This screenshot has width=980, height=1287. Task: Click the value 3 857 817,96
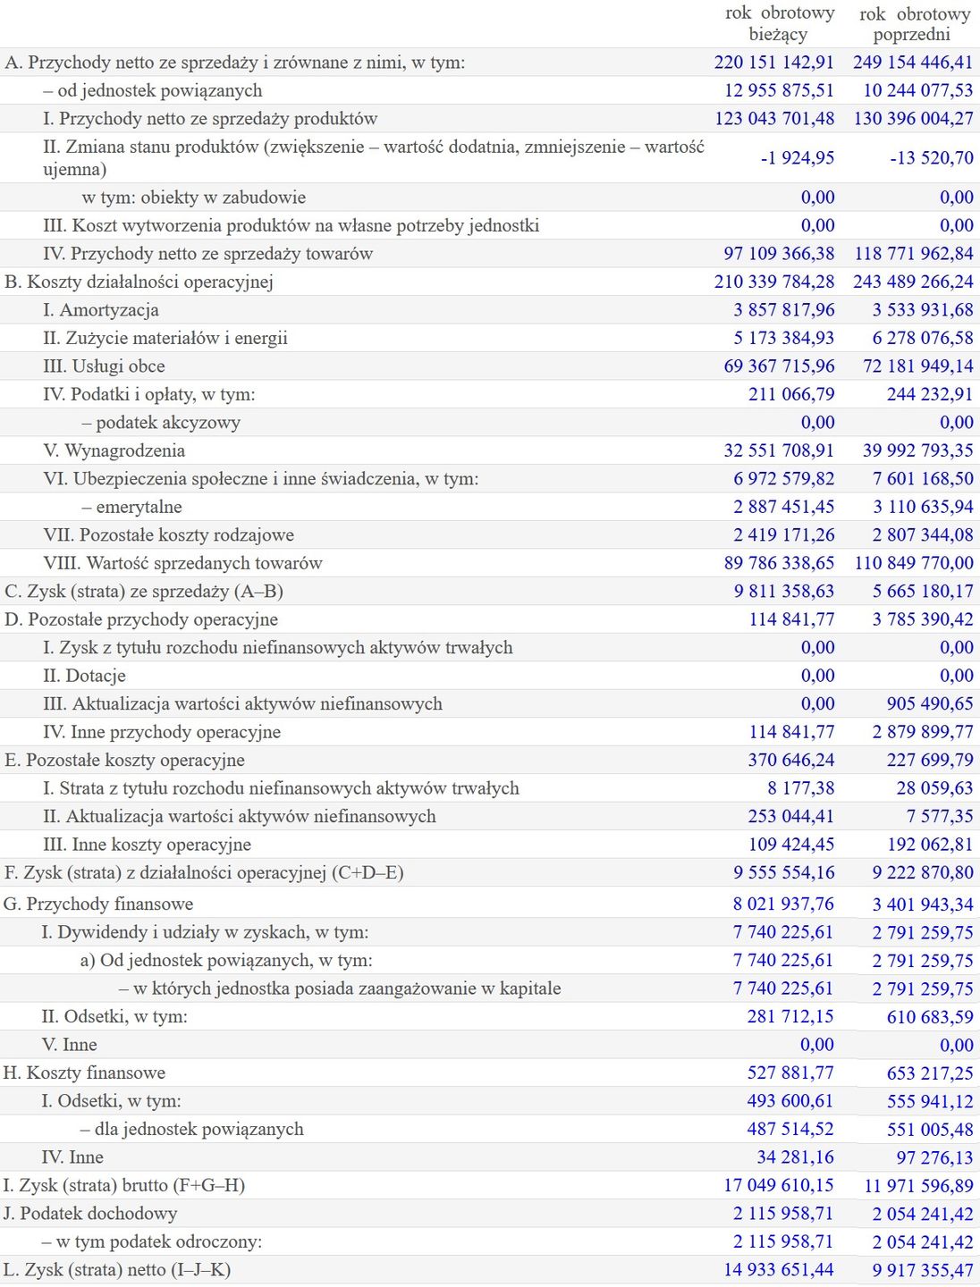784,310
